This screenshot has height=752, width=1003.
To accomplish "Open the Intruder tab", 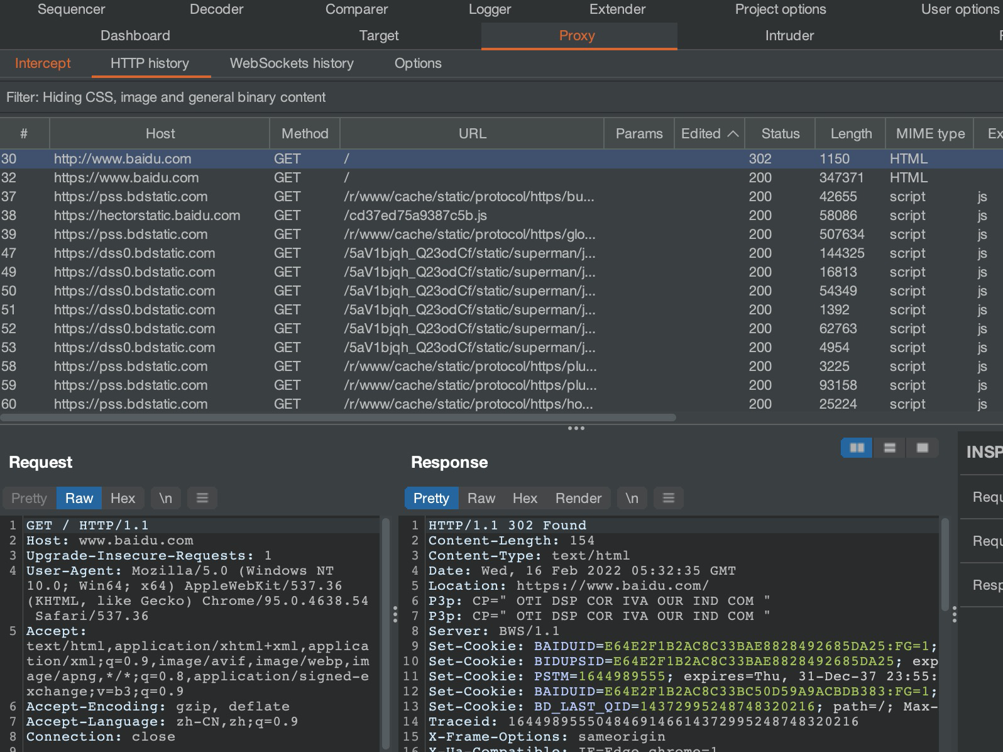I will 789,36.
